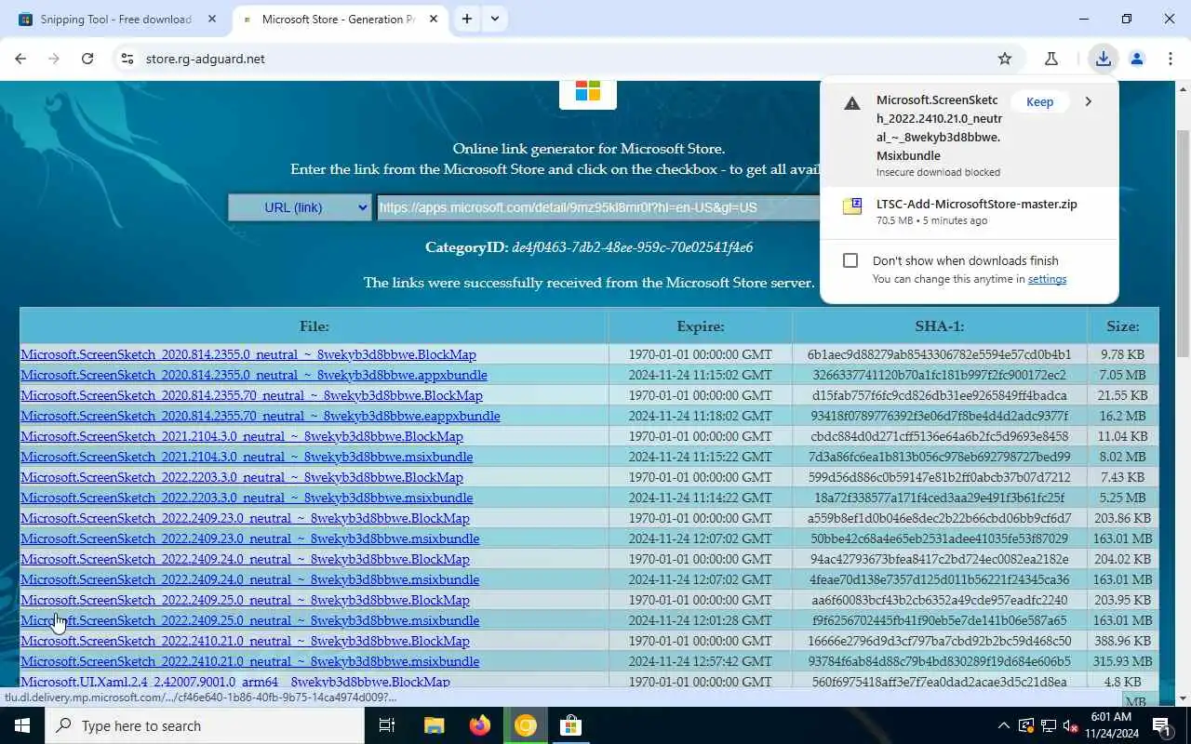This screenshot has height=744, width=1191.
Task: Open Chrome Labs flask icon
Action: (1051, 59)
